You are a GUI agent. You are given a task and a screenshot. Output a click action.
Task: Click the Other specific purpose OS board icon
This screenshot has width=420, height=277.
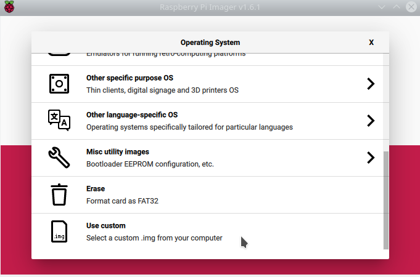(59, 84)
